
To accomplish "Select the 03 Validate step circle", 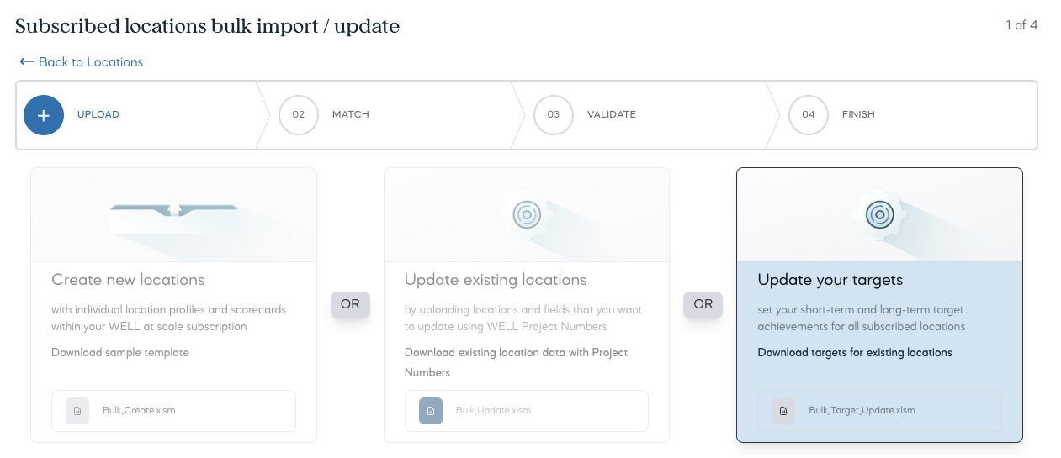I will [x=554, y=115].
